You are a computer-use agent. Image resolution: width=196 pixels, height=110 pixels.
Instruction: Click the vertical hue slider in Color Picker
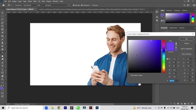point(164,56)
